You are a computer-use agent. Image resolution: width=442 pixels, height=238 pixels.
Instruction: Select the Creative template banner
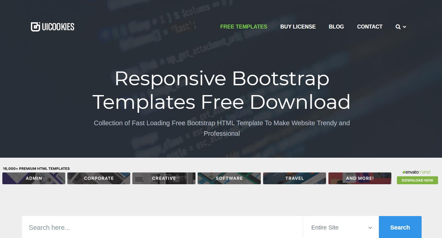click(164, 178)
